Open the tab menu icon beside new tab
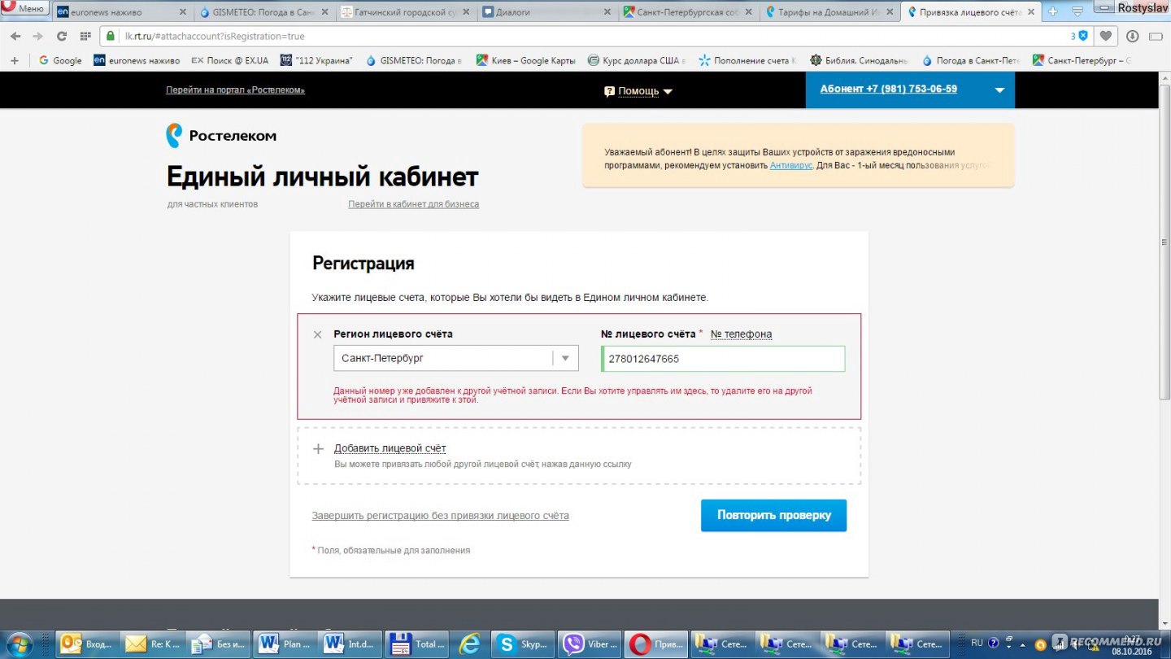The width and height of the screenshot is (1171, 659). [1077, 11]
